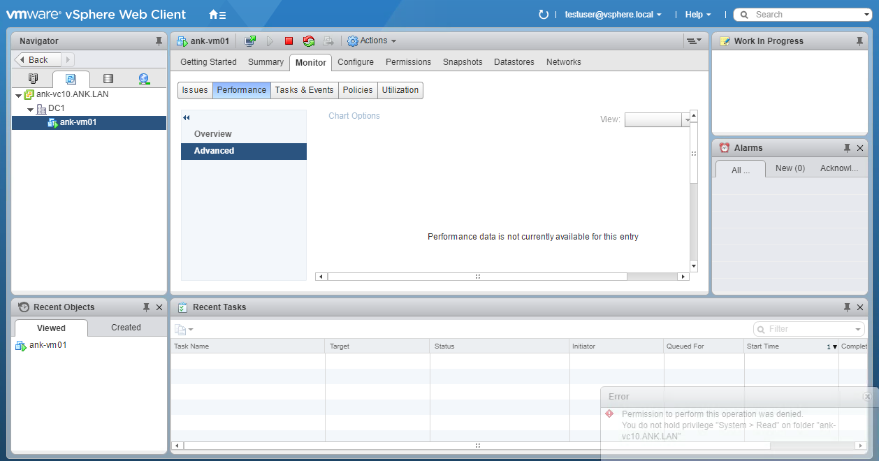The height and width of the screenshot is (461, 879).
Task: Open the Chart Options link
Action: (x=354, y=116)
